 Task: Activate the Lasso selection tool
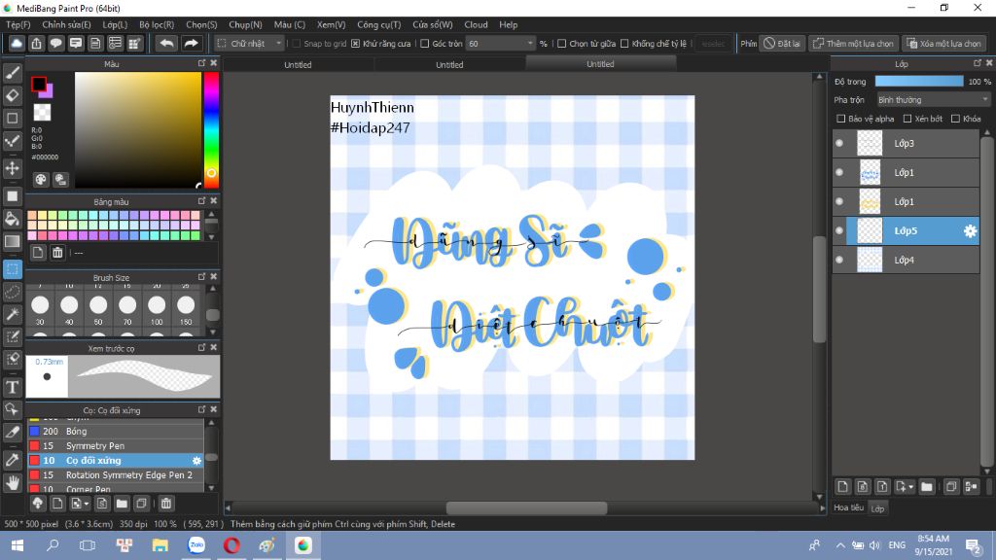pyautogui.click(x=12, y=292)
